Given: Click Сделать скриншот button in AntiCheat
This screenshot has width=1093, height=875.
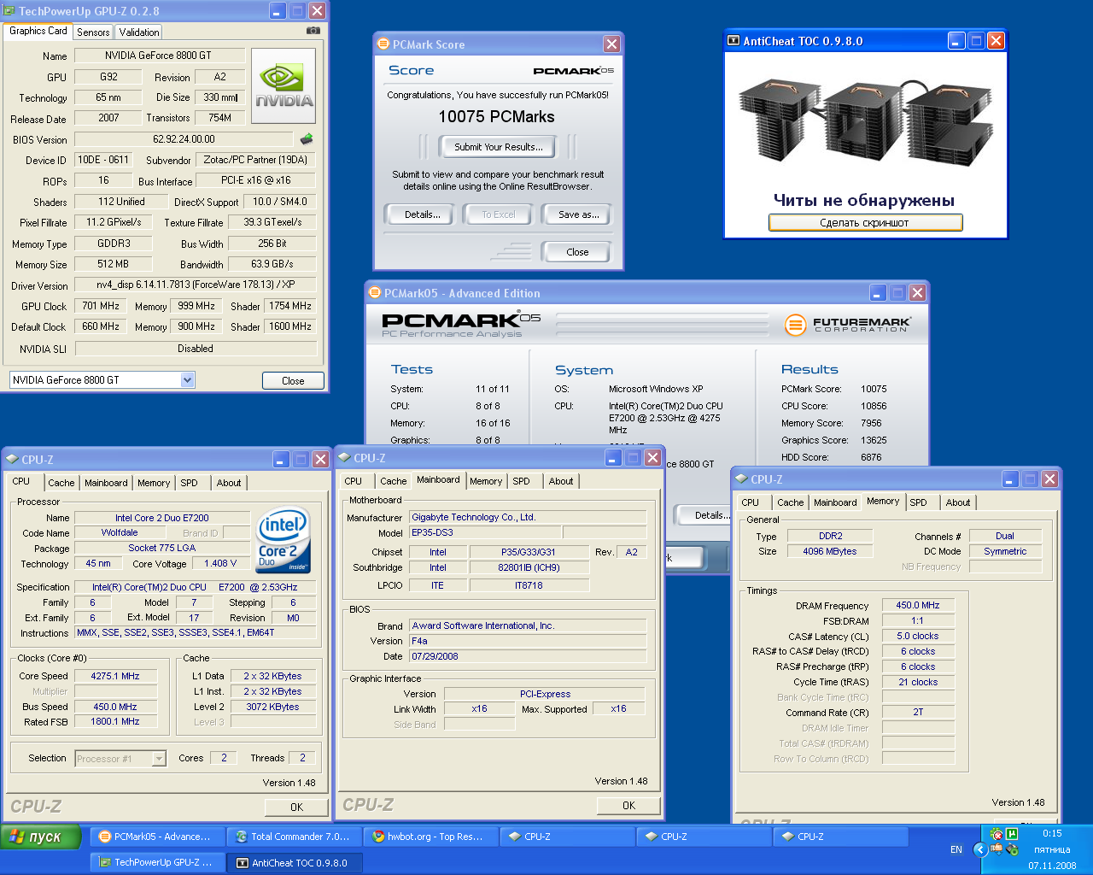Looking at the screenshot, I should [865, 222].
